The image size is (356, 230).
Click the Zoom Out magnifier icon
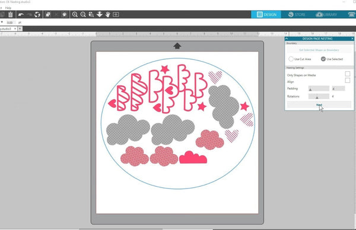click(x=83, y=14)
